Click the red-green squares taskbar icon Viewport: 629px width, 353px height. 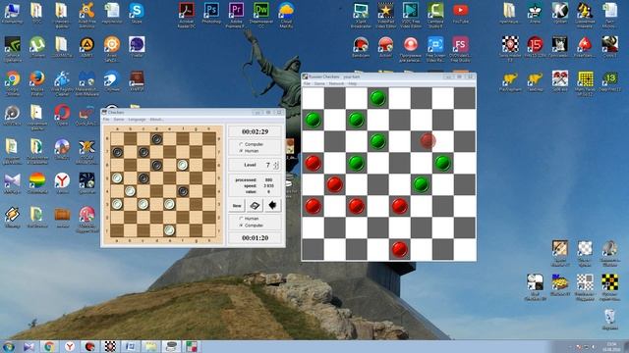tap(192, 346)
